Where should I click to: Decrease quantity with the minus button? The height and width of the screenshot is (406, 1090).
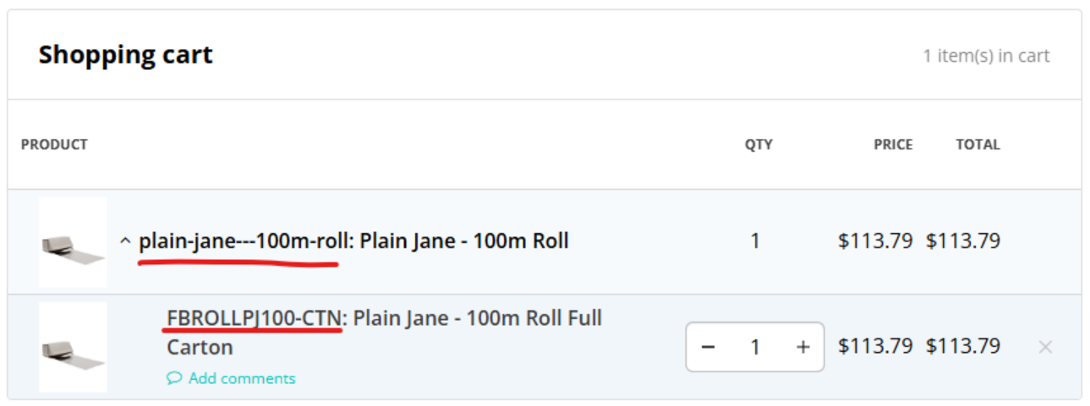click(x=709, y=347)
